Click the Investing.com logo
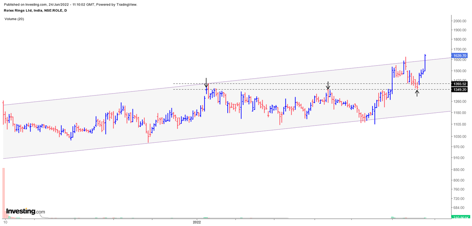This screenshot has width=472, height=226. (x=25, y=211)
